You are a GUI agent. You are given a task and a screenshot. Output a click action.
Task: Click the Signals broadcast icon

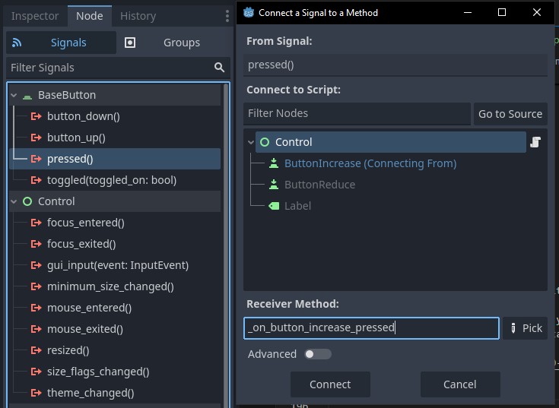[x=17, y=43]
